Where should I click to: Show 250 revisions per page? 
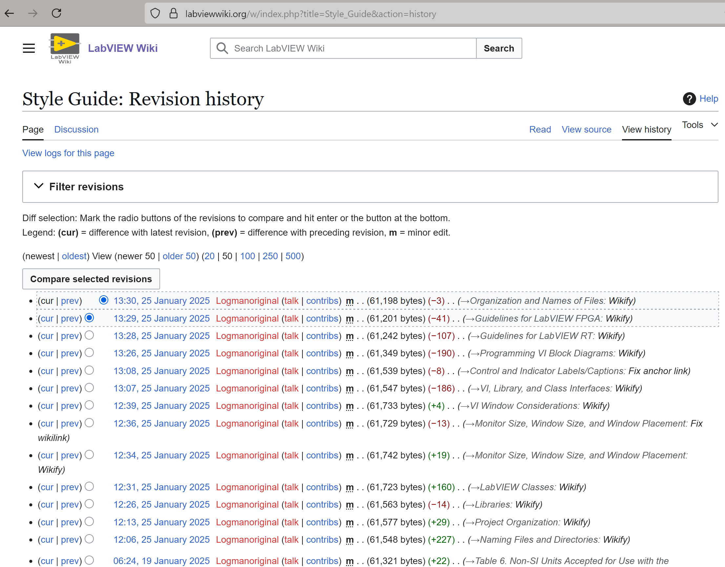(270, 256)
